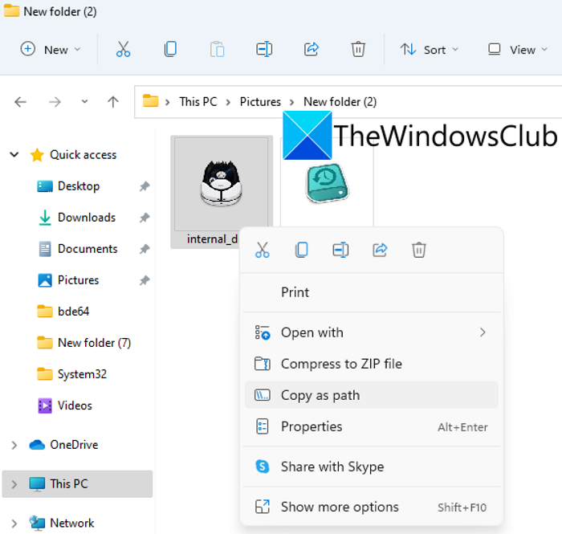Click New folder (2) in the breadcrumb
Viewport: 562px width, 534px height.
[x=340, y=102]
